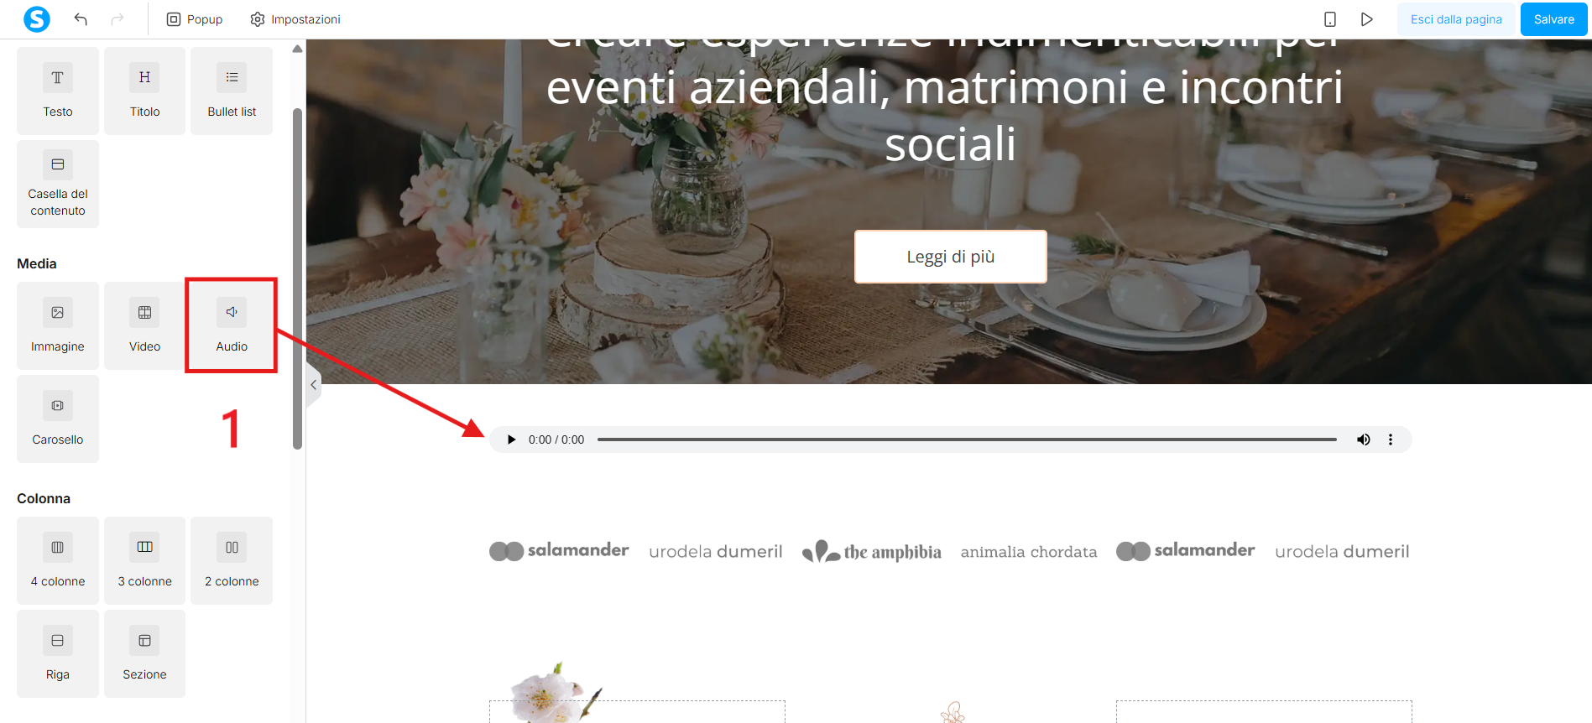Click the Salvare button
Screen dimensions: 1592x723
click(1553, 19)
